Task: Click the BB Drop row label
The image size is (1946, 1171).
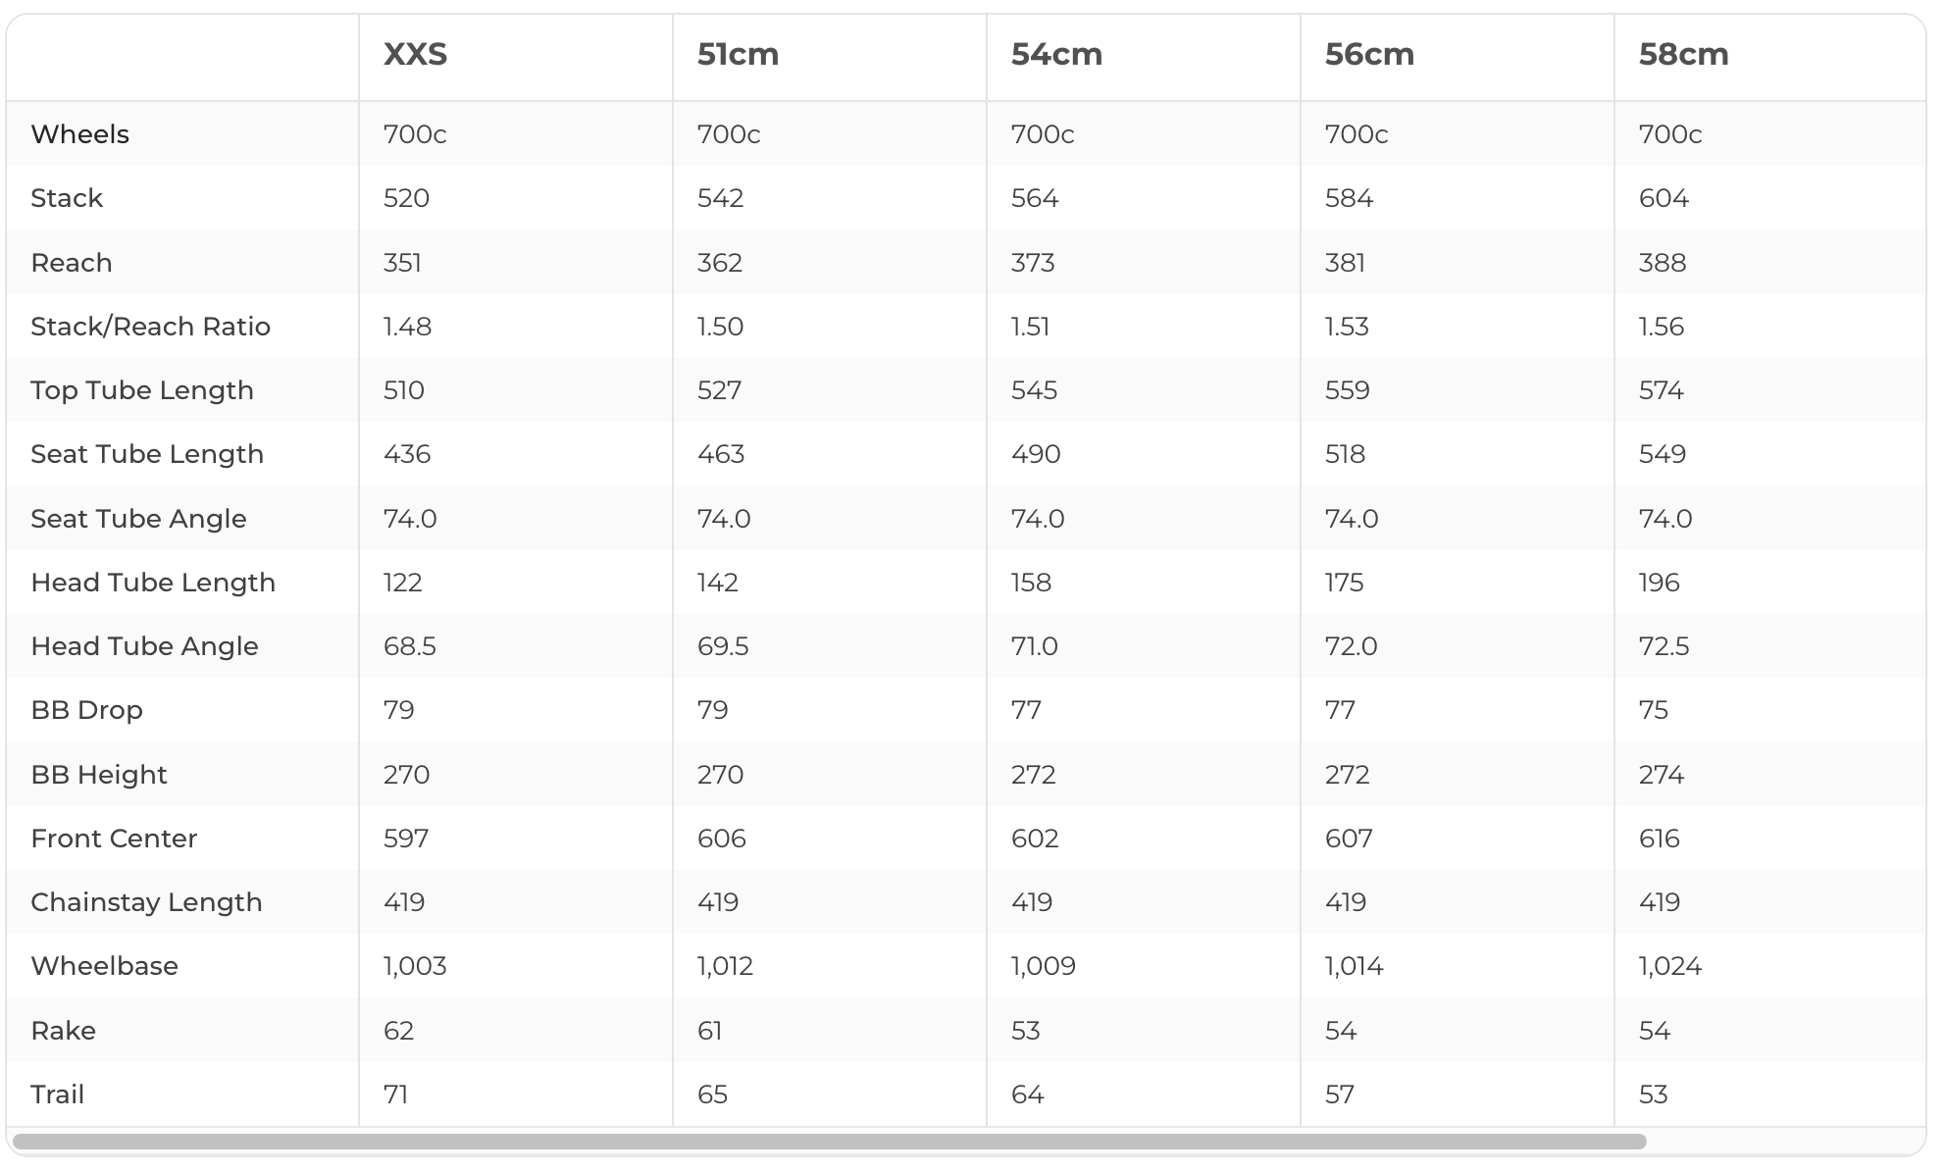Action: point(86,710)
